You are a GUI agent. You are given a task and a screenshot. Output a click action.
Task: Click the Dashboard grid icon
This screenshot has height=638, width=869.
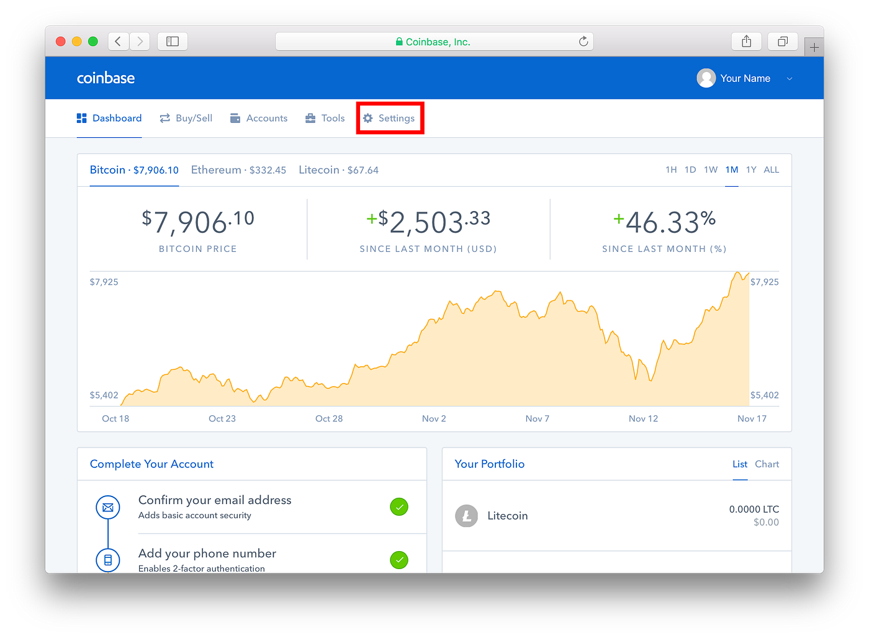tap(81, 118)
